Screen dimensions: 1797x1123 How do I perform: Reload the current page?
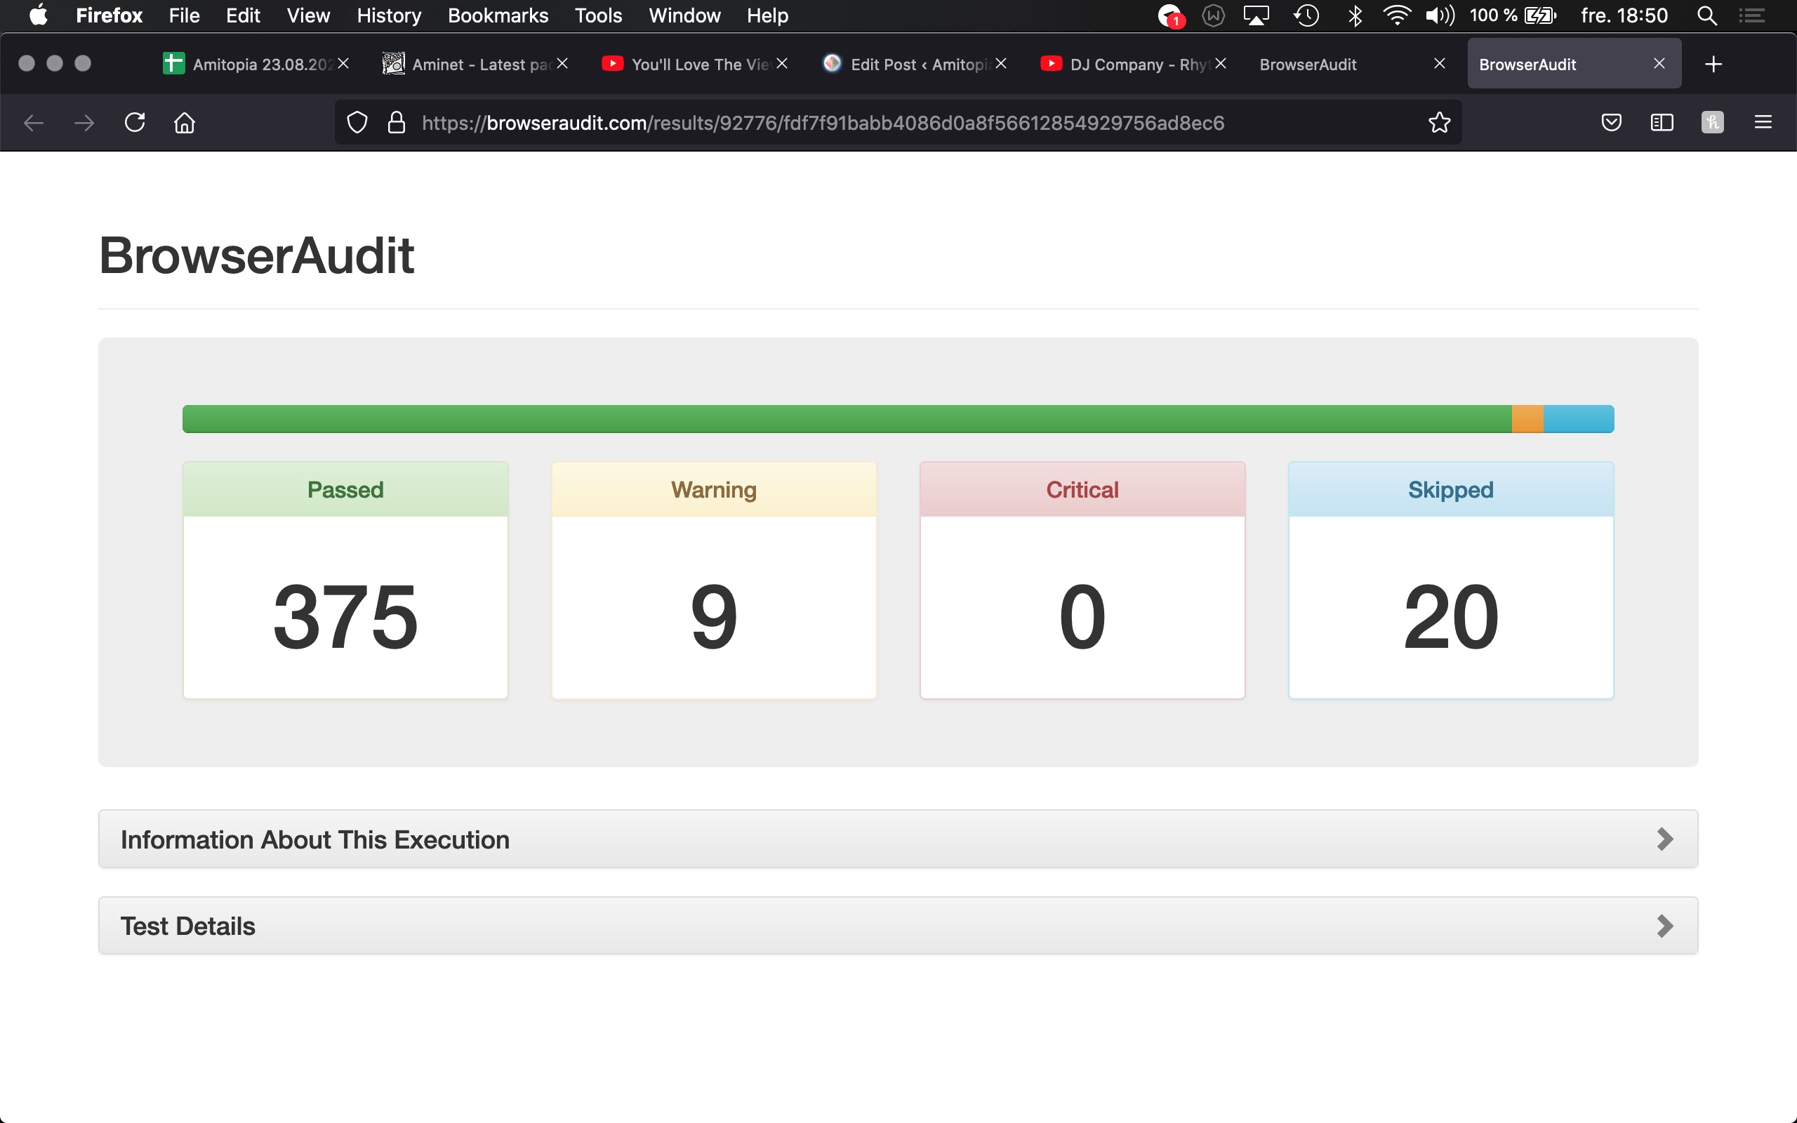click(134, 123)
